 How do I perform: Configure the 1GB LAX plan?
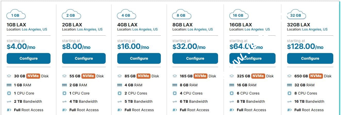(x=28, y=58)
